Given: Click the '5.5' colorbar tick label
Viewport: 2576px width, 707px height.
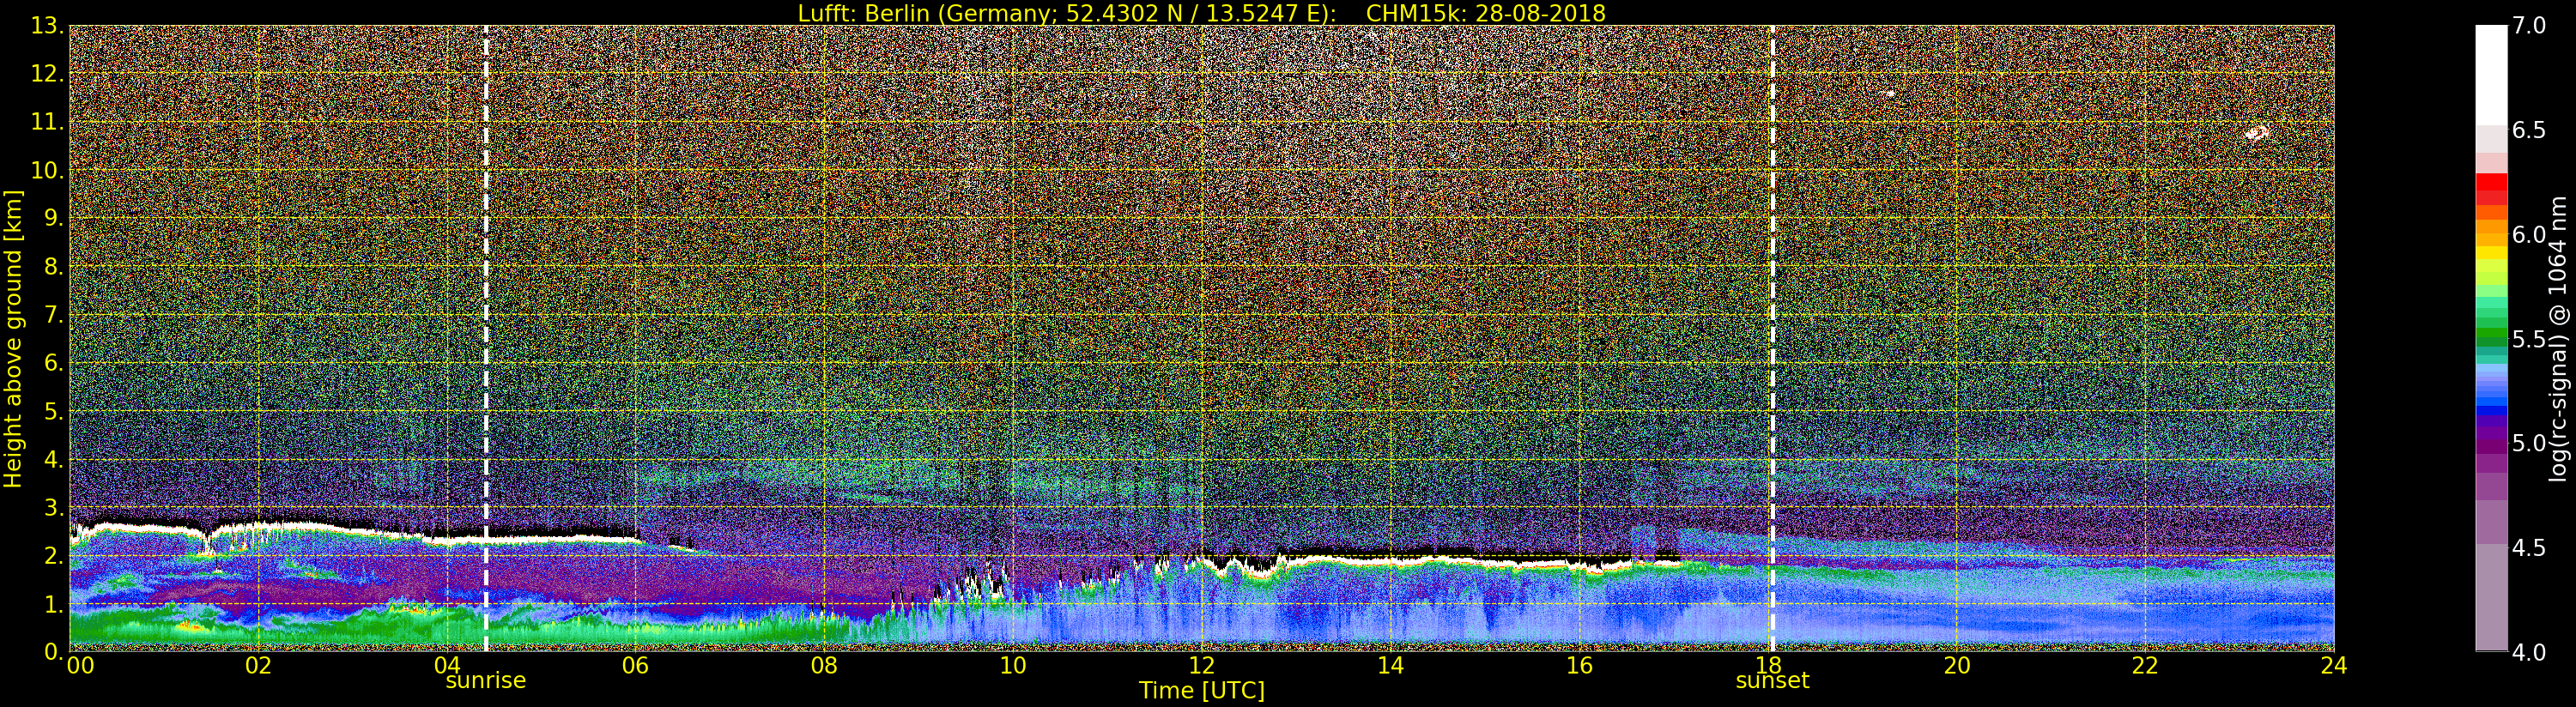Looking at the screenshot, I should [2528, 339].
